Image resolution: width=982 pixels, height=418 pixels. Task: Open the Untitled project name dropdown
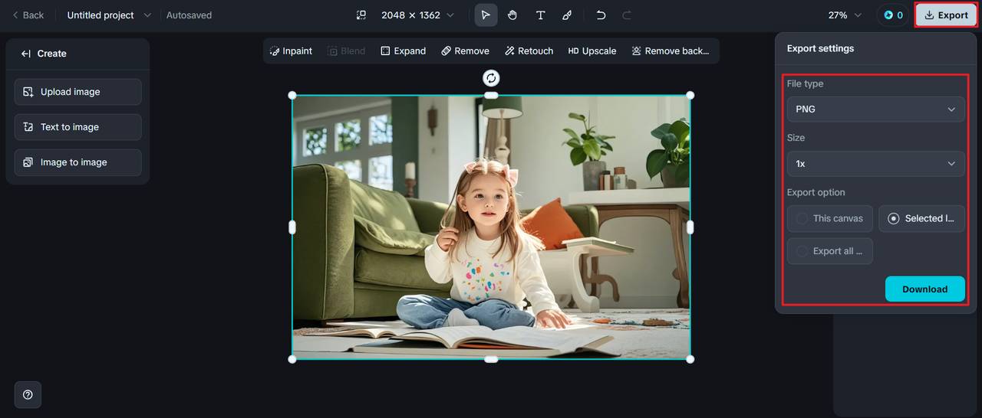tap(109, 15)
